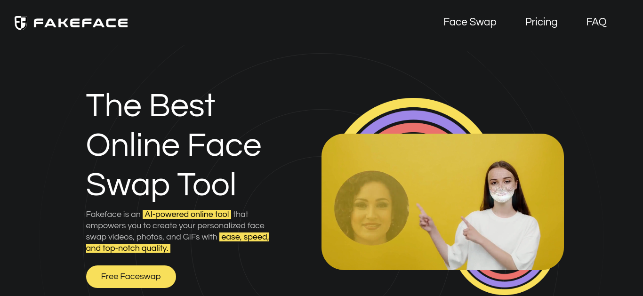Click highlighted "and top-notch quality." text
This screenshot has height=296, width=643.
pyautogui.click(x=128, y=248)
